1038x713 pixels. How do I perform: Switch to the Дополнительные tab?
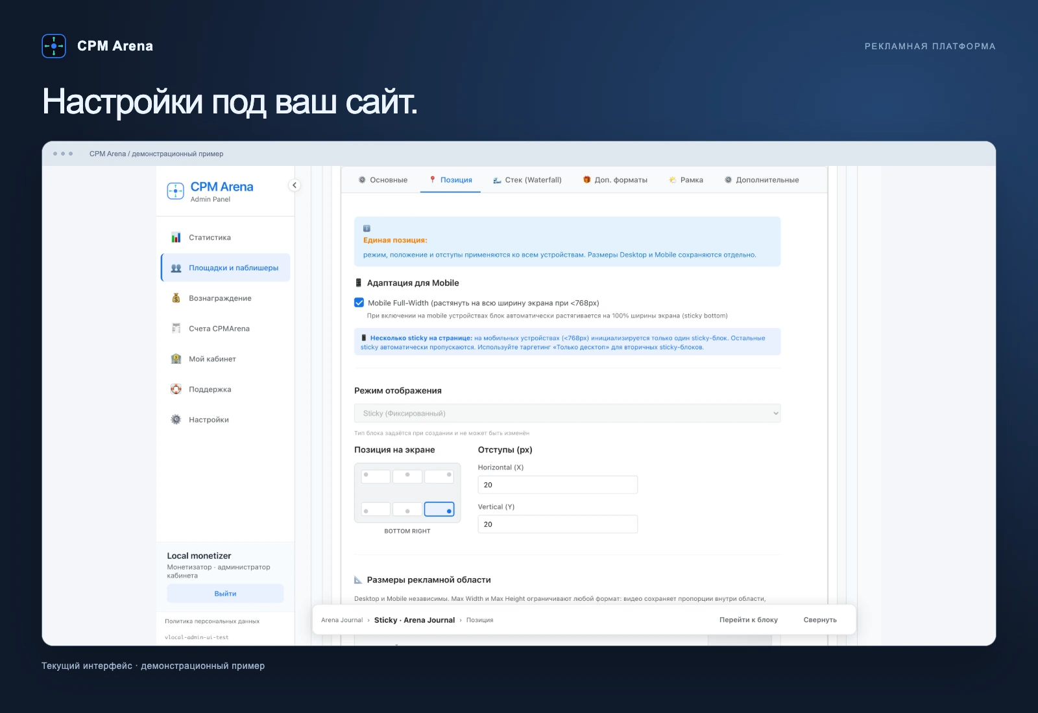tap(762, 180)
